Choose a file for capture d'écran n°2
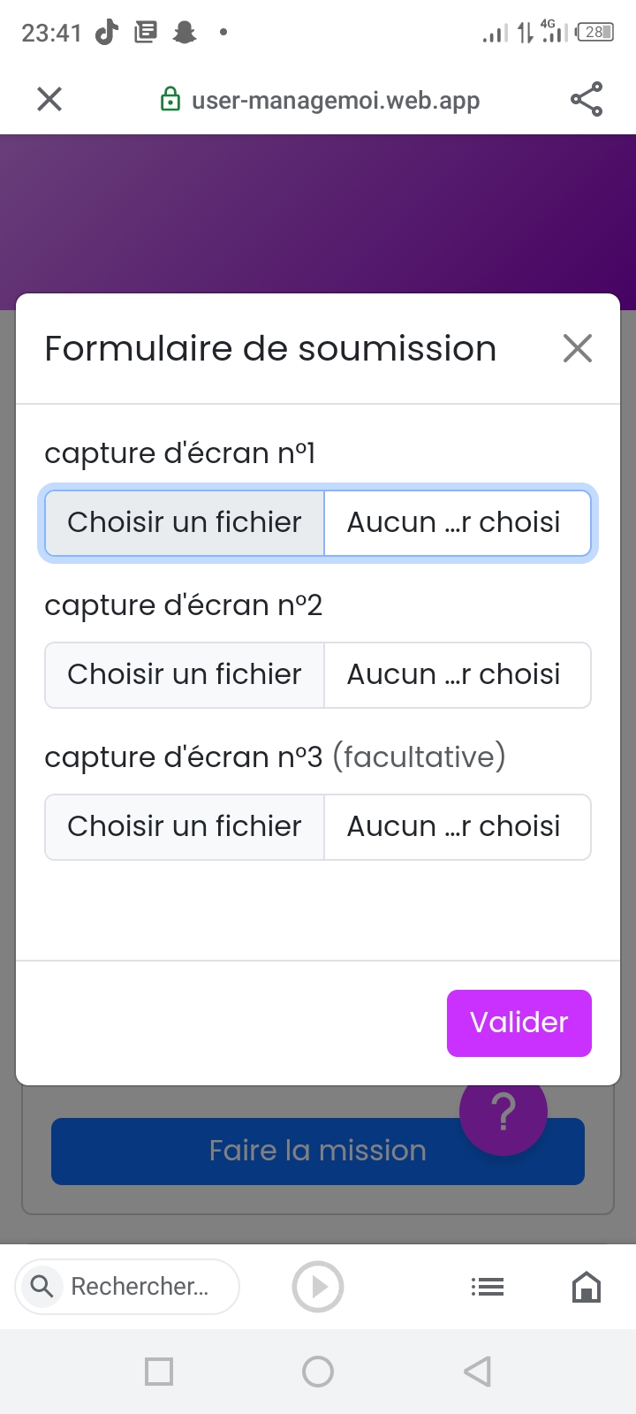The width and height of the screenshot is (636, 1414). point(185,675)
